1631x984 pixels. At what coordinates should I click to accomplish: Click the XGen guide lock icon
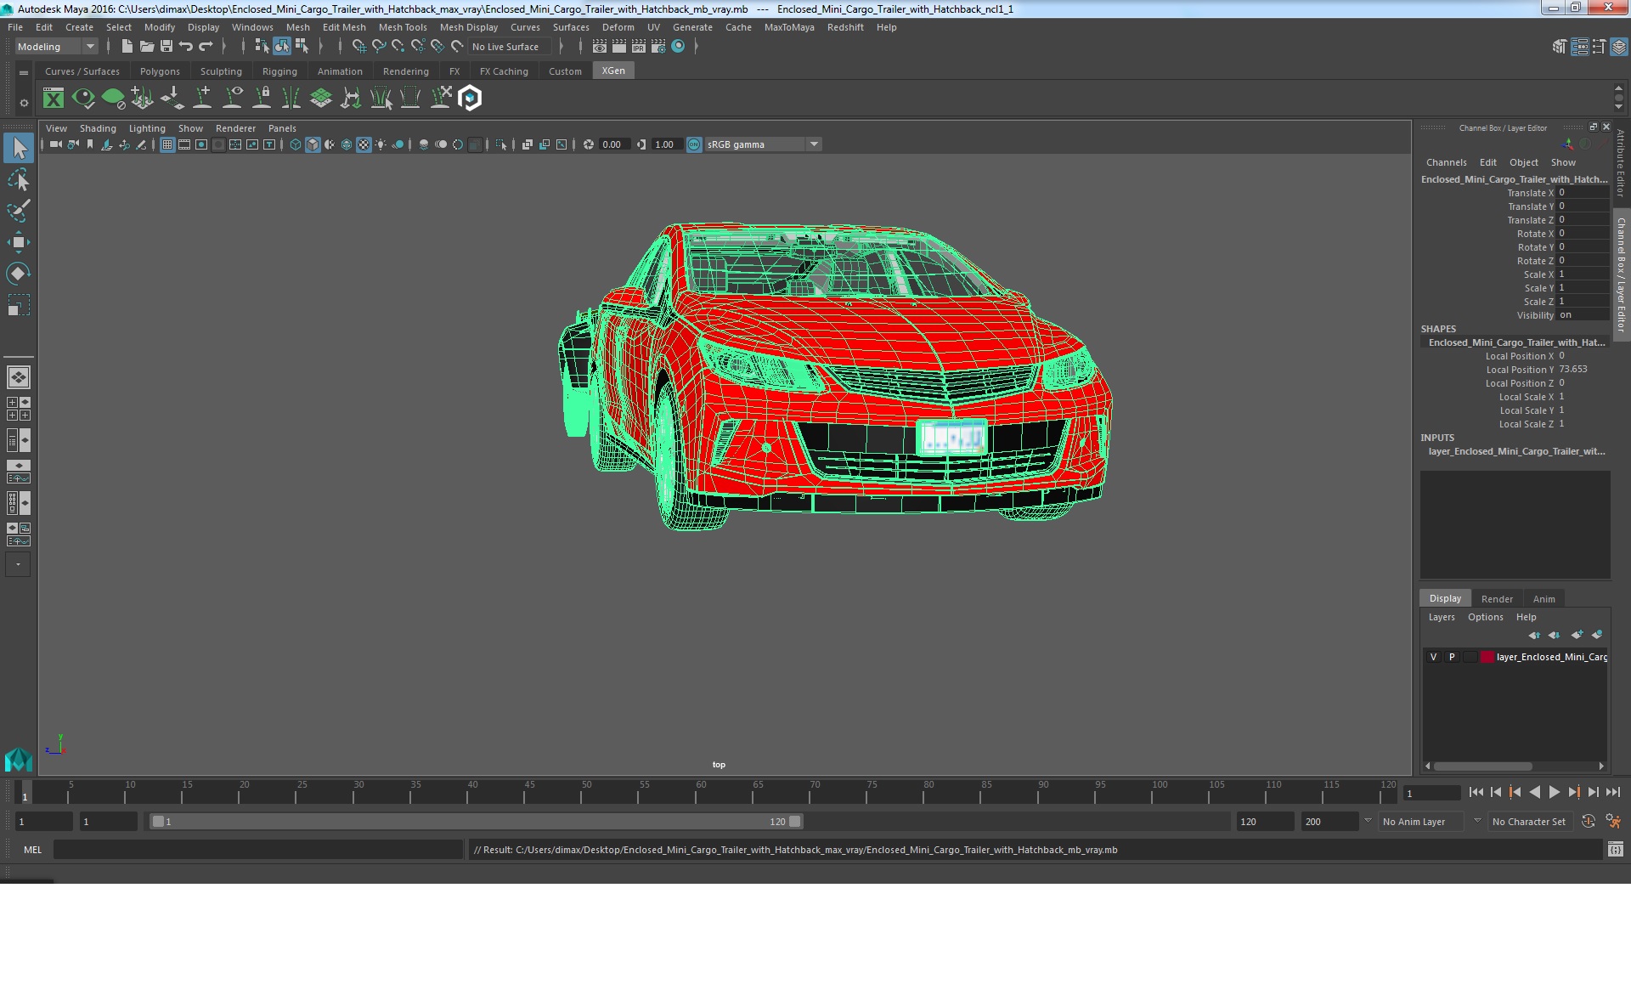(262, 99)
